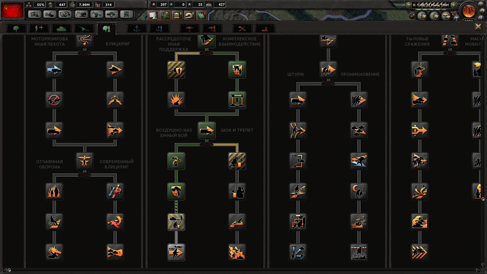Select the burning soldiers doctrine icon

tap(54, 192)
